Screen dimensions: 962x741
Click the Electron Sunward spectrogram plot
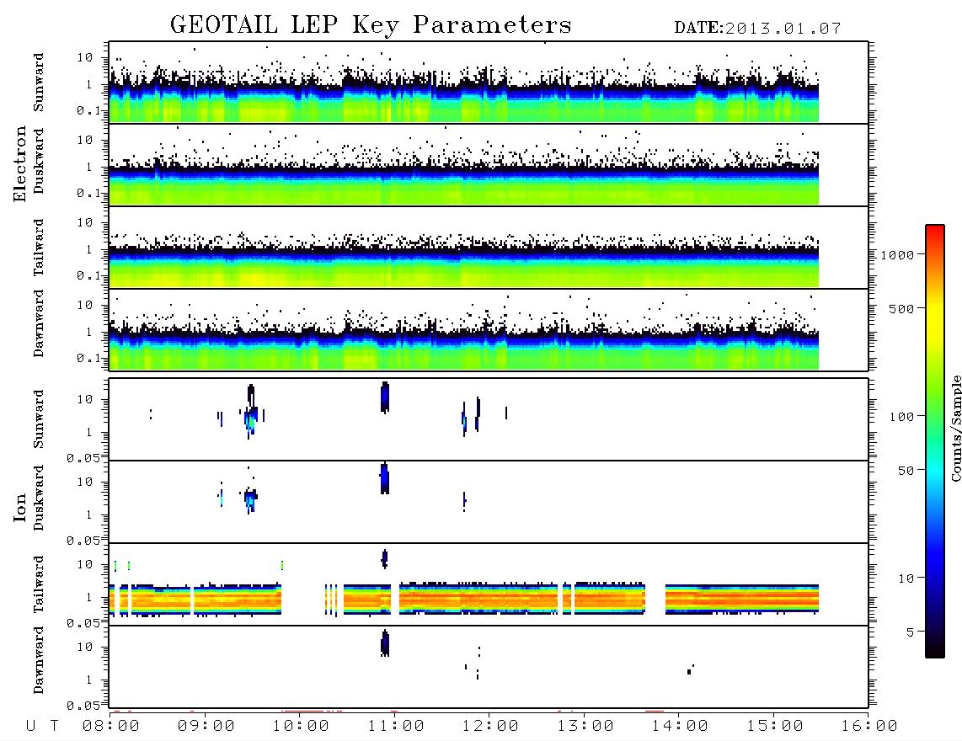489,83
